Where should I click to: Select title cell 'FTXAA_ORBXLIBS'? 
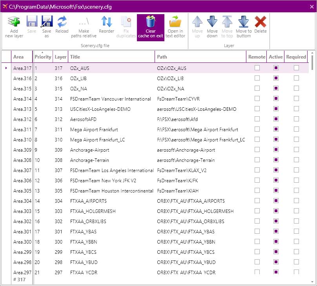[88, 222]
